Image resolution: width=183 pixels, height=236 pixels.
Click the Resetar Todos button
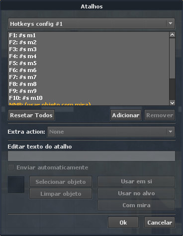point(31,115)
